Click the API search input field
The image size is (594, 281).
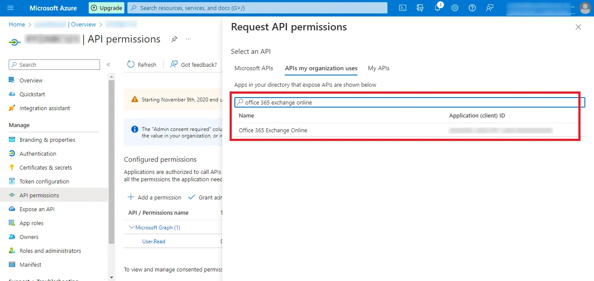point(409,102)
